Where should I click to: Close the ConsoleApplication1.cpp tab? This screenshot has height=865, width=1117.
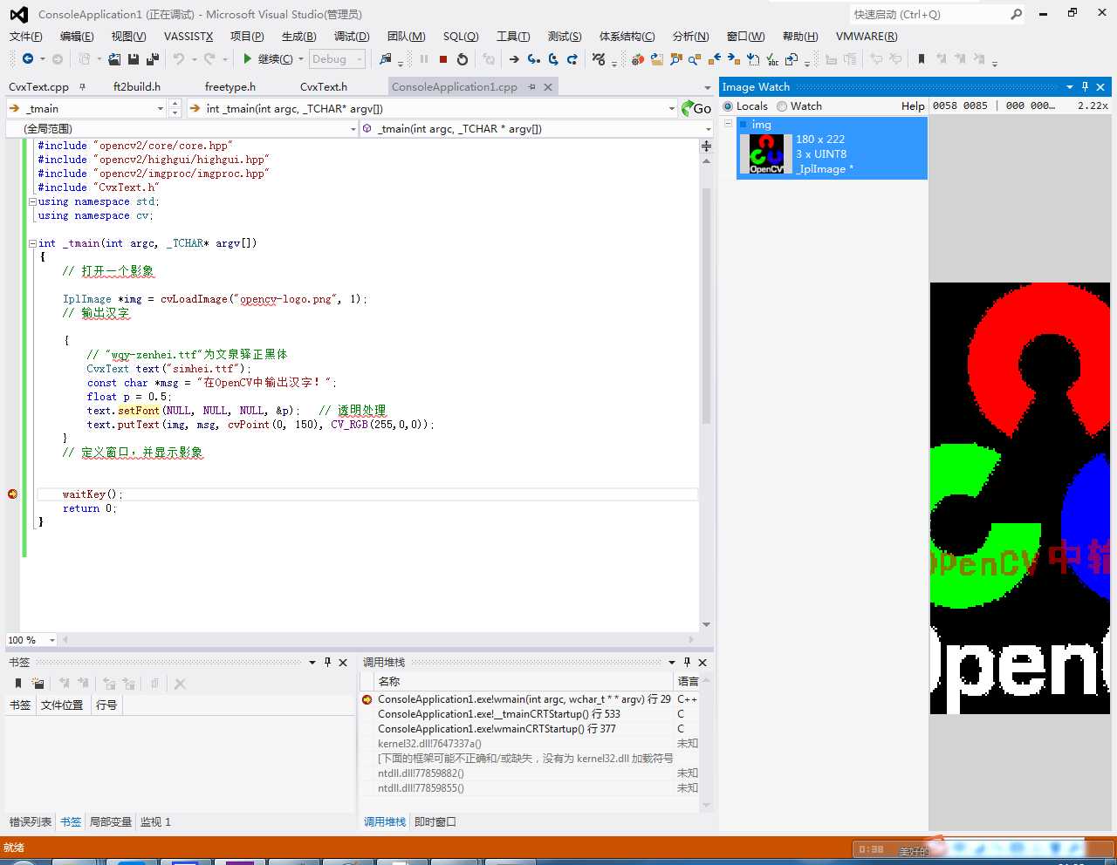548,87
